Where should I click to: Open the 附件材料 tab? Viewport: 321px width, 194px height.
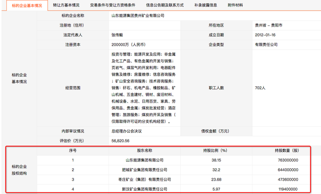click(235, 5)
